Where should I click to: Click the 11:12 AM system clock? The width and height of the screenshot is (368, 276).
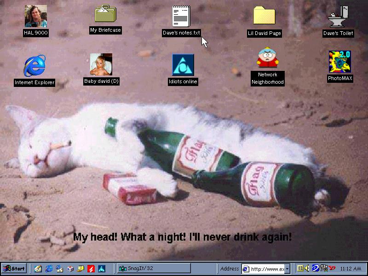tap(351, 269)
